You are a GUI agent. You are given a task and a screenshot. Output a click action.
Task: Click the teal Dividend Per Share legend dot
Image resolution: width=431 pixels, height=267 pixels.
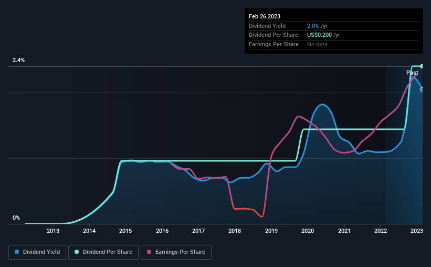pos(77,252)
